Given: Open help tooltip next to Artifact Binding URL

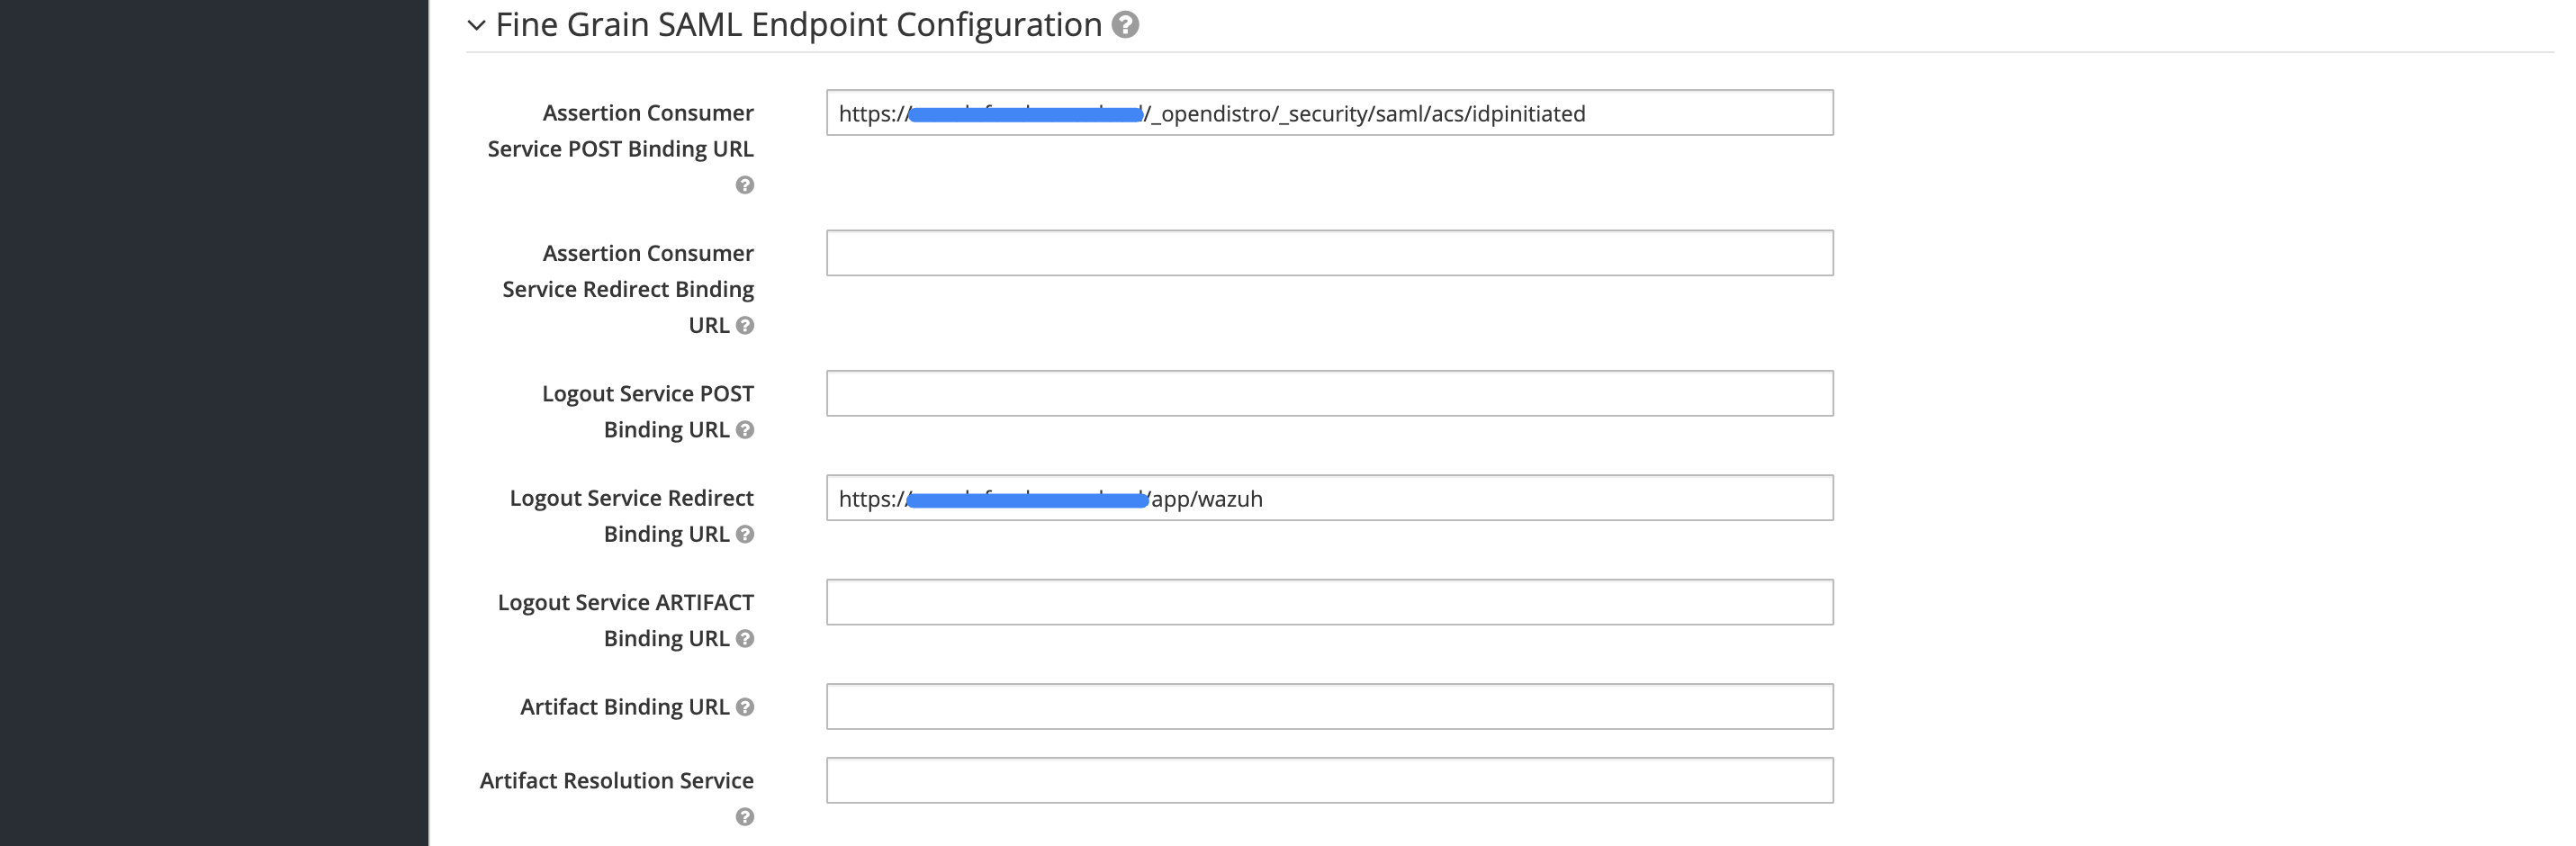Looking at the screenshot, I should click(745, 707).
